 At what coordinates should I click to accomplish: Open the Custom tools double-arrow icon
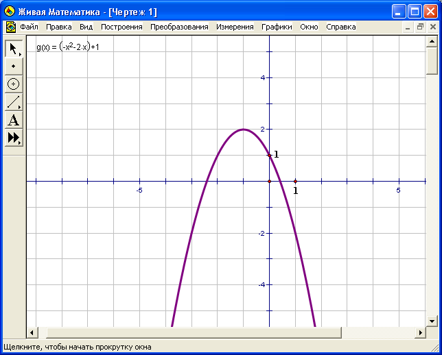pyautogui.click(x=14, y=138)
